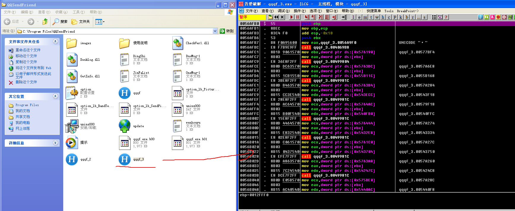Open References window with the 'r' button
Viewport: 515px width, 211px height.
[413, 17]
